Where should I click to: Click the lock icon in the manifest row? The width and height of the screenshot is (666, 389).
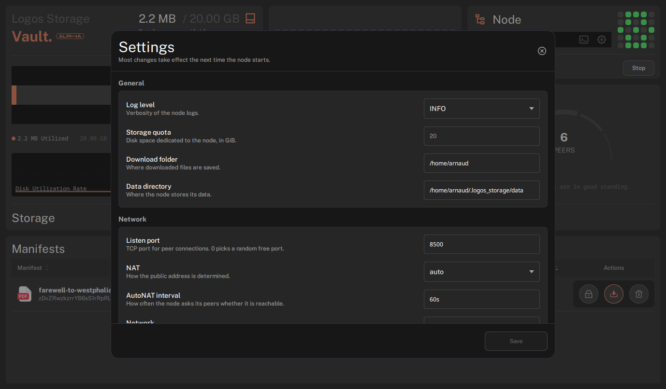click(589, 294)
